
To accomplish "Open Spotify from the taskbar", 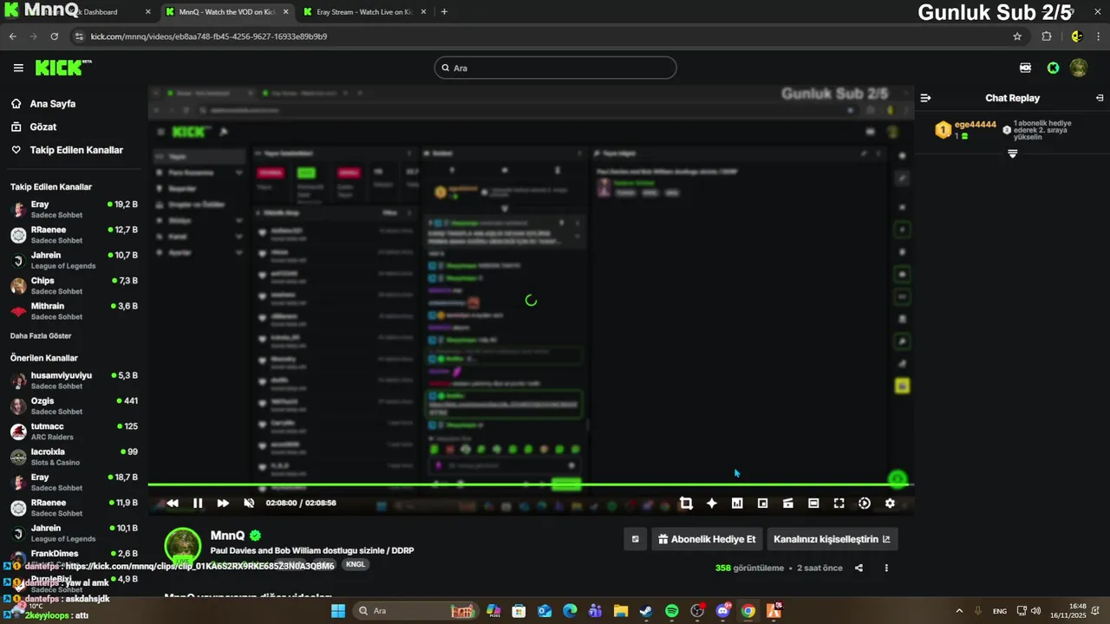I will pos(672,611).
